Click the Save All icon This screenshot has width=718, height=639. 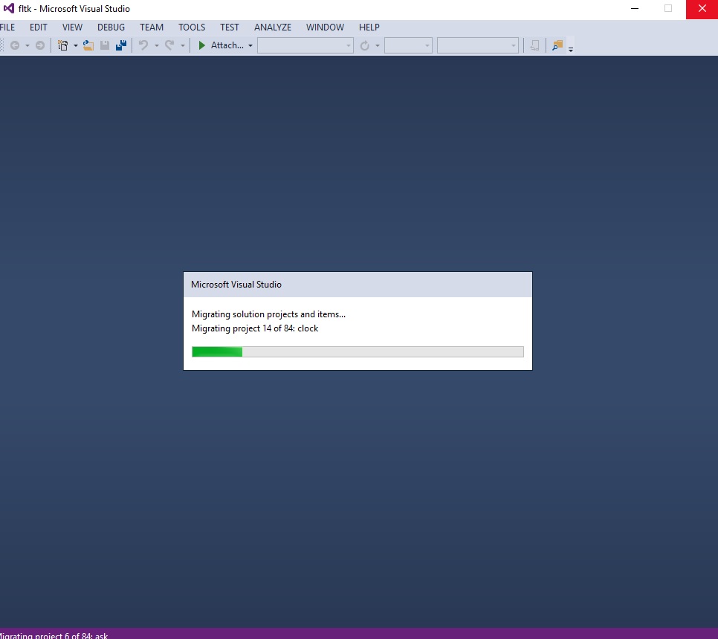(121, 45)
